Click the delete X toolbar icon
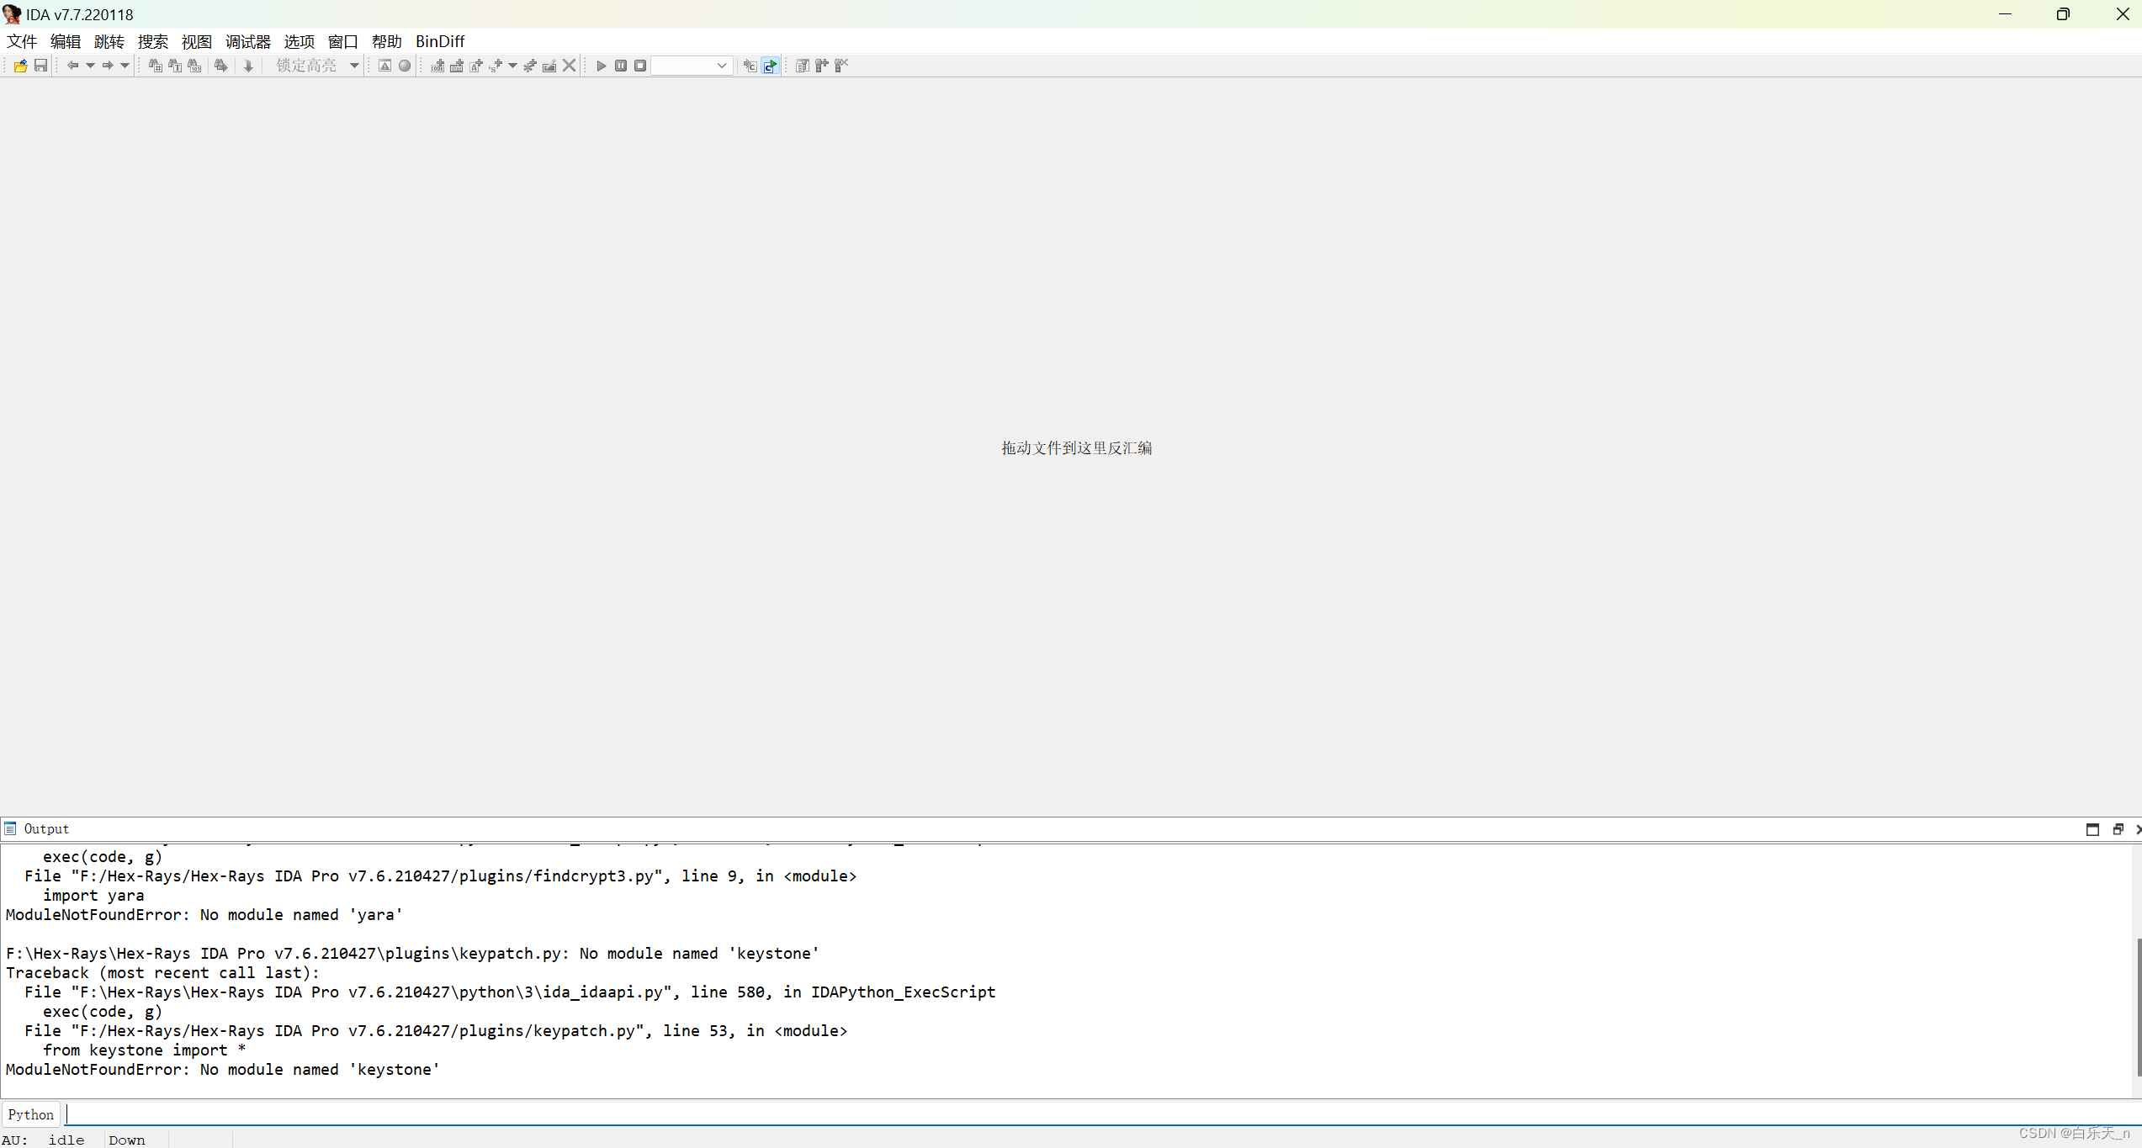The height and width of the screenshot is (1148, 2142). [x=570, y=66]
